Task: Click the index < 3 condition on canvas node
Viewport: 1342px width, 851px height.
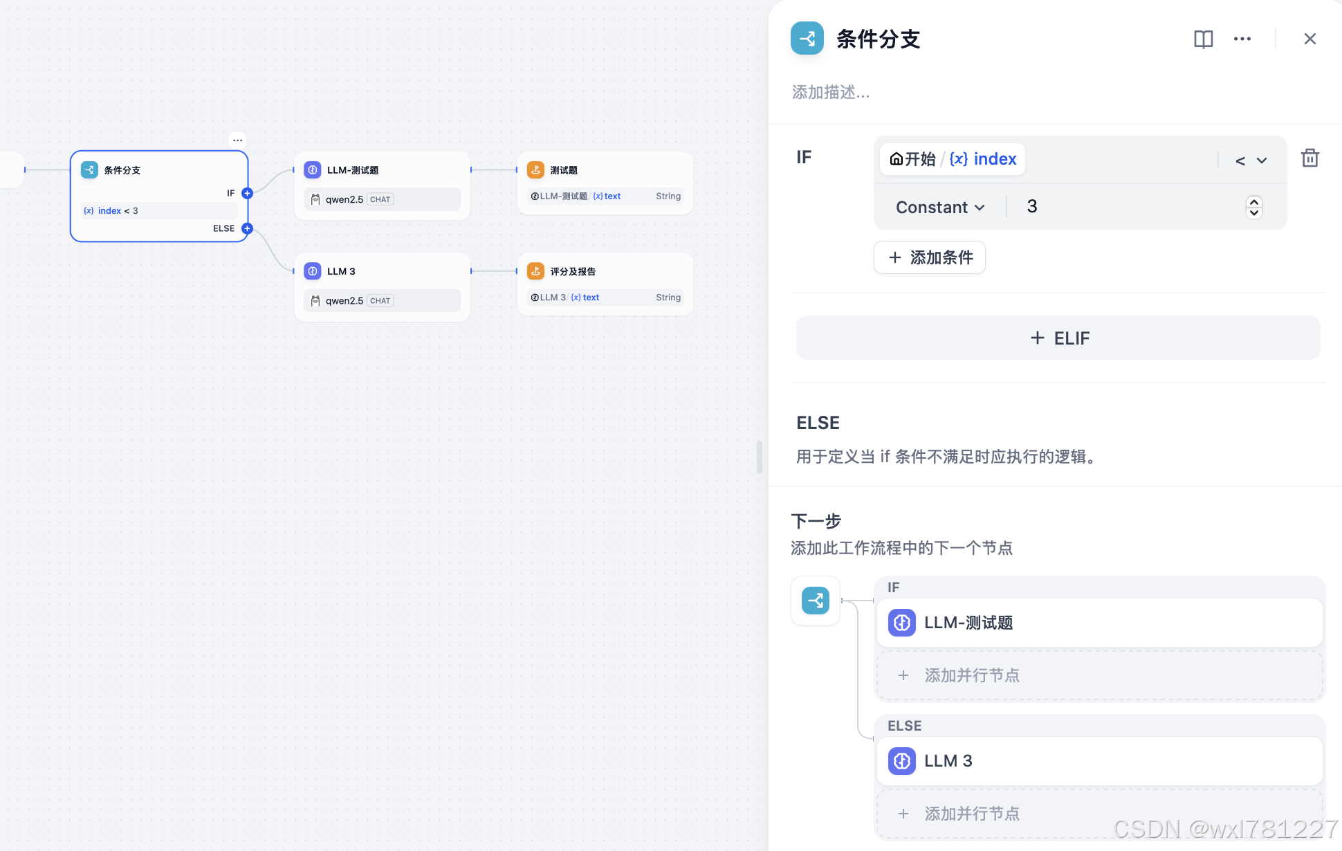Action: (x=160, y=211)
